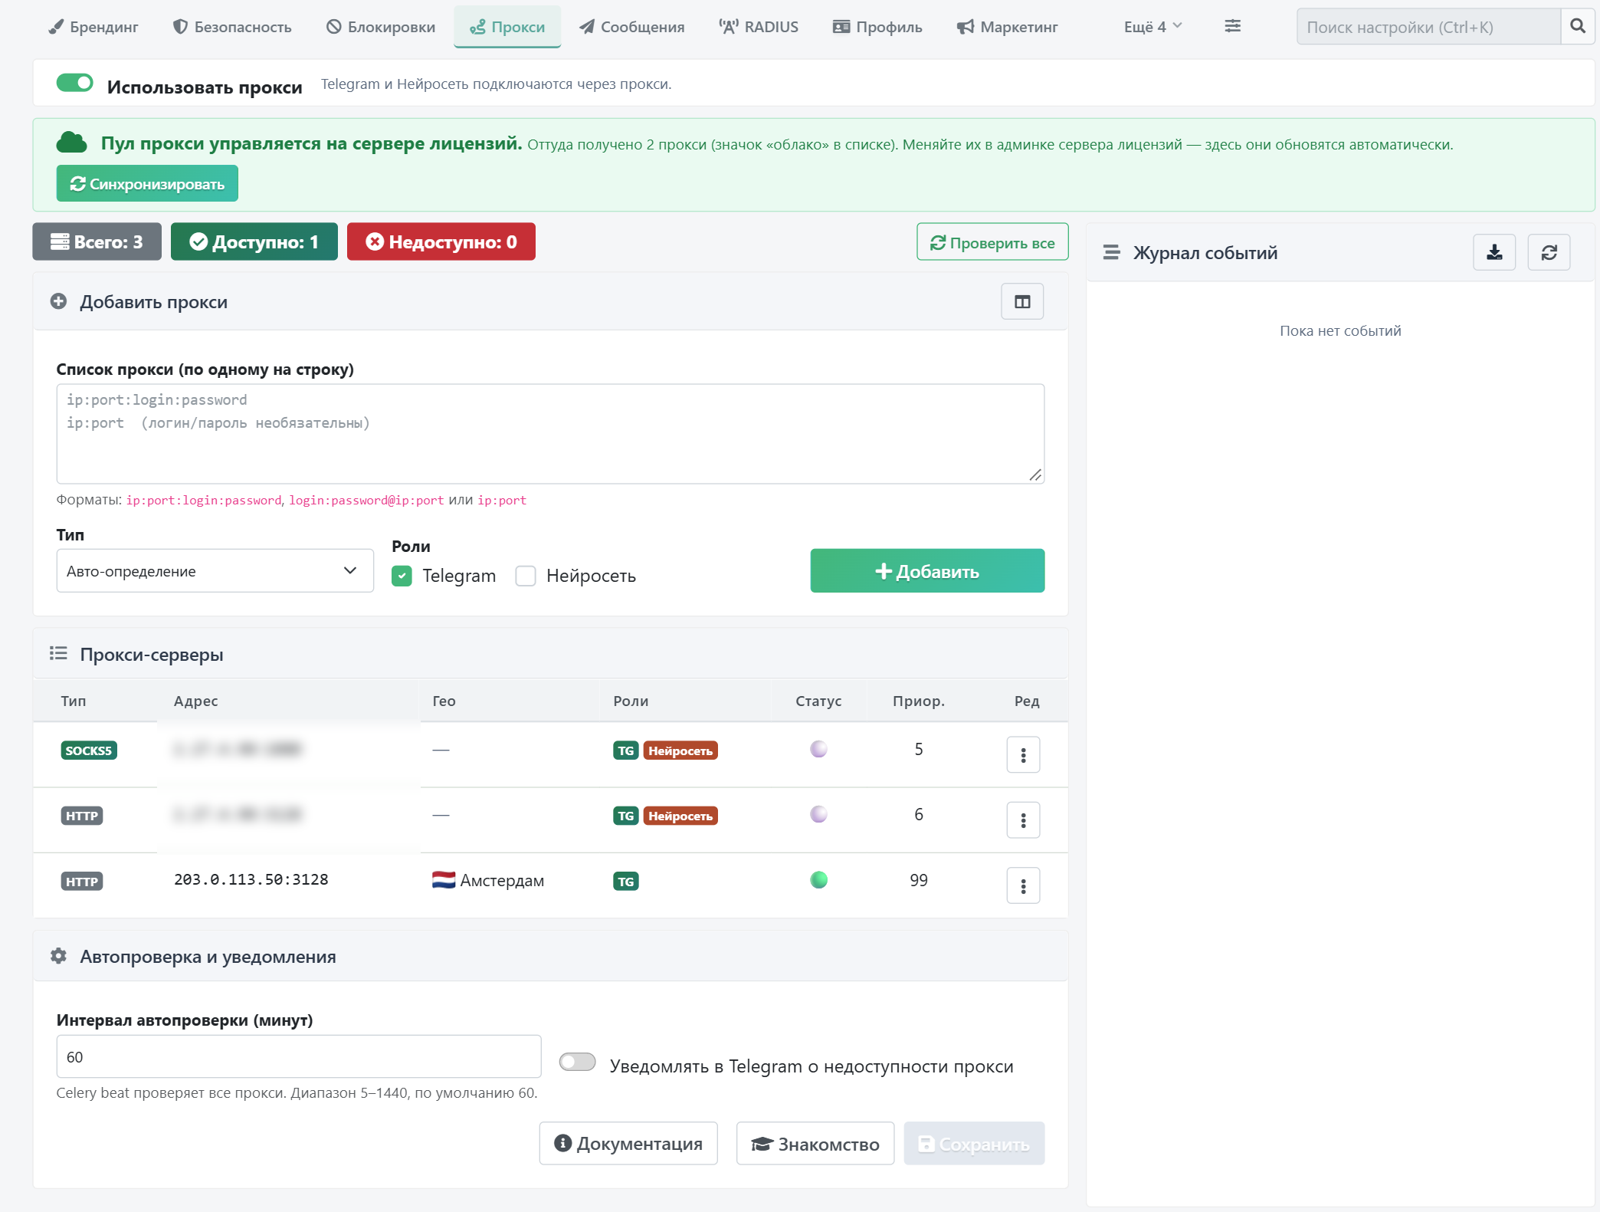Screen dimensions: 1600x1212
Task: Download the event log
Action: click(x=1494, y=252)
